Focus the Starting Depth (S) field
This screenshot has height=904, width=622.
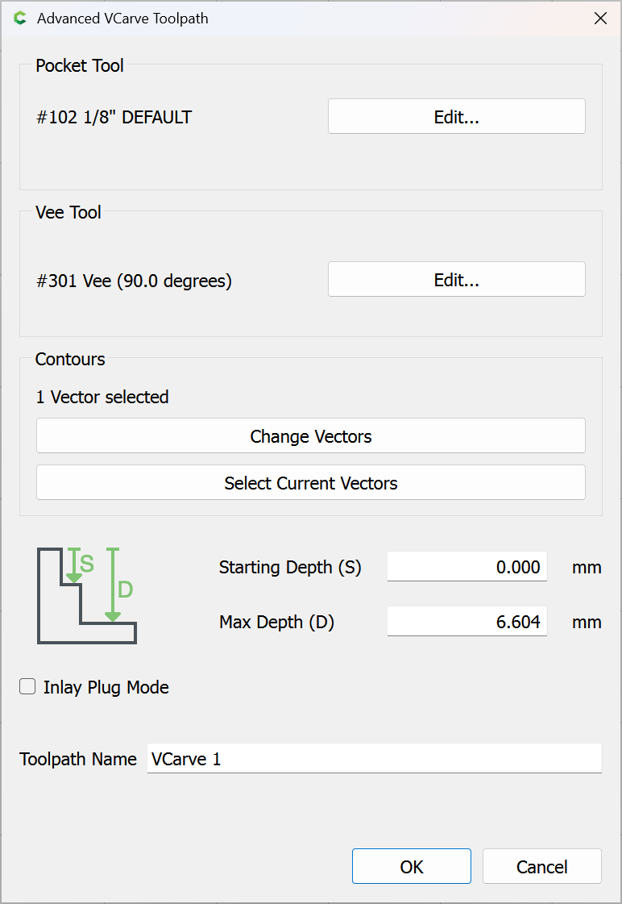click(466, 567)
